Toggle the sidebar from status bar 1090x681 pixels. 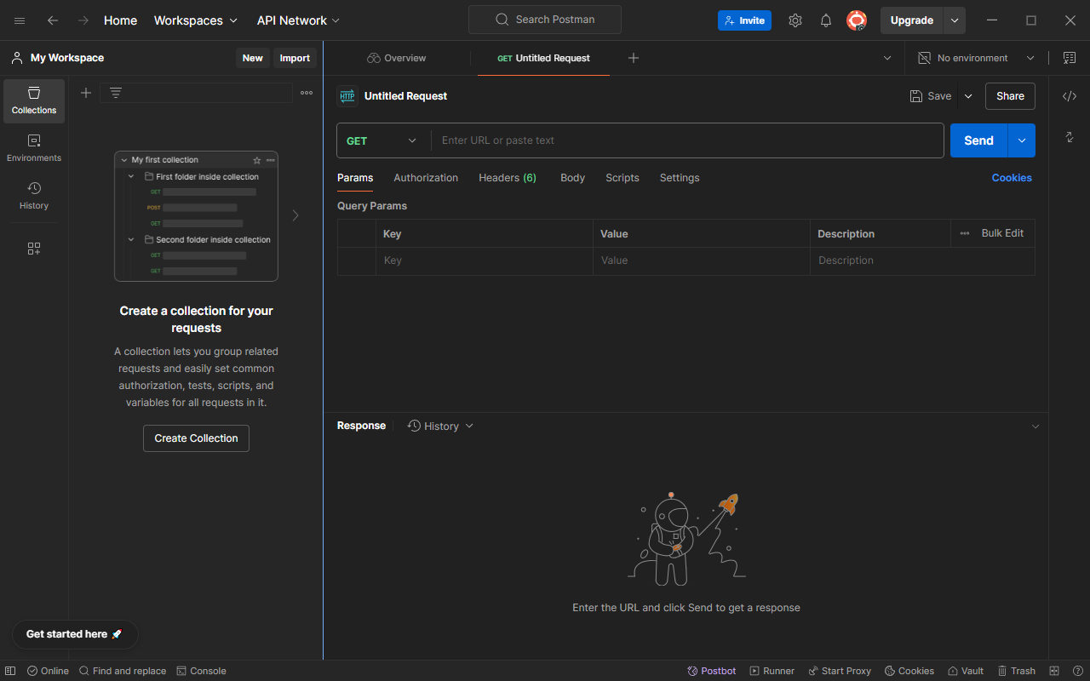coord(10,671)
